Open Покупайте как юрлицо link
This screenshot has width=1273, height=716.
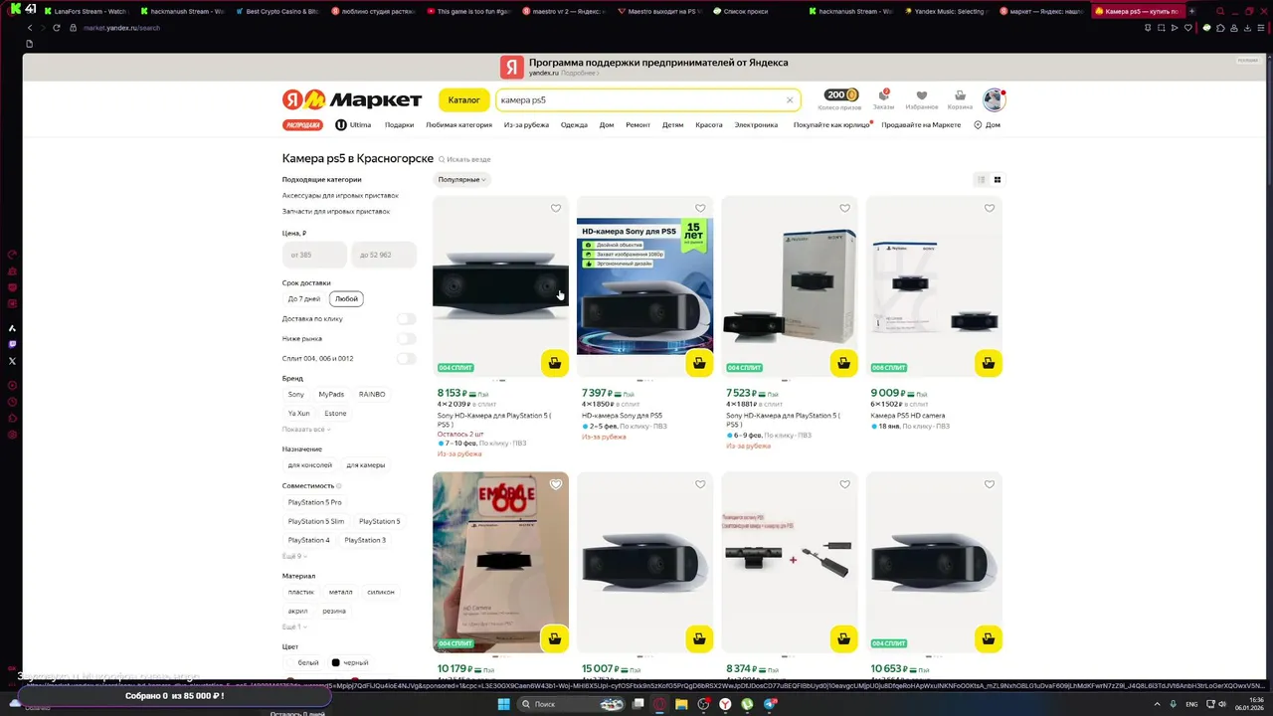tap(831, 125)
